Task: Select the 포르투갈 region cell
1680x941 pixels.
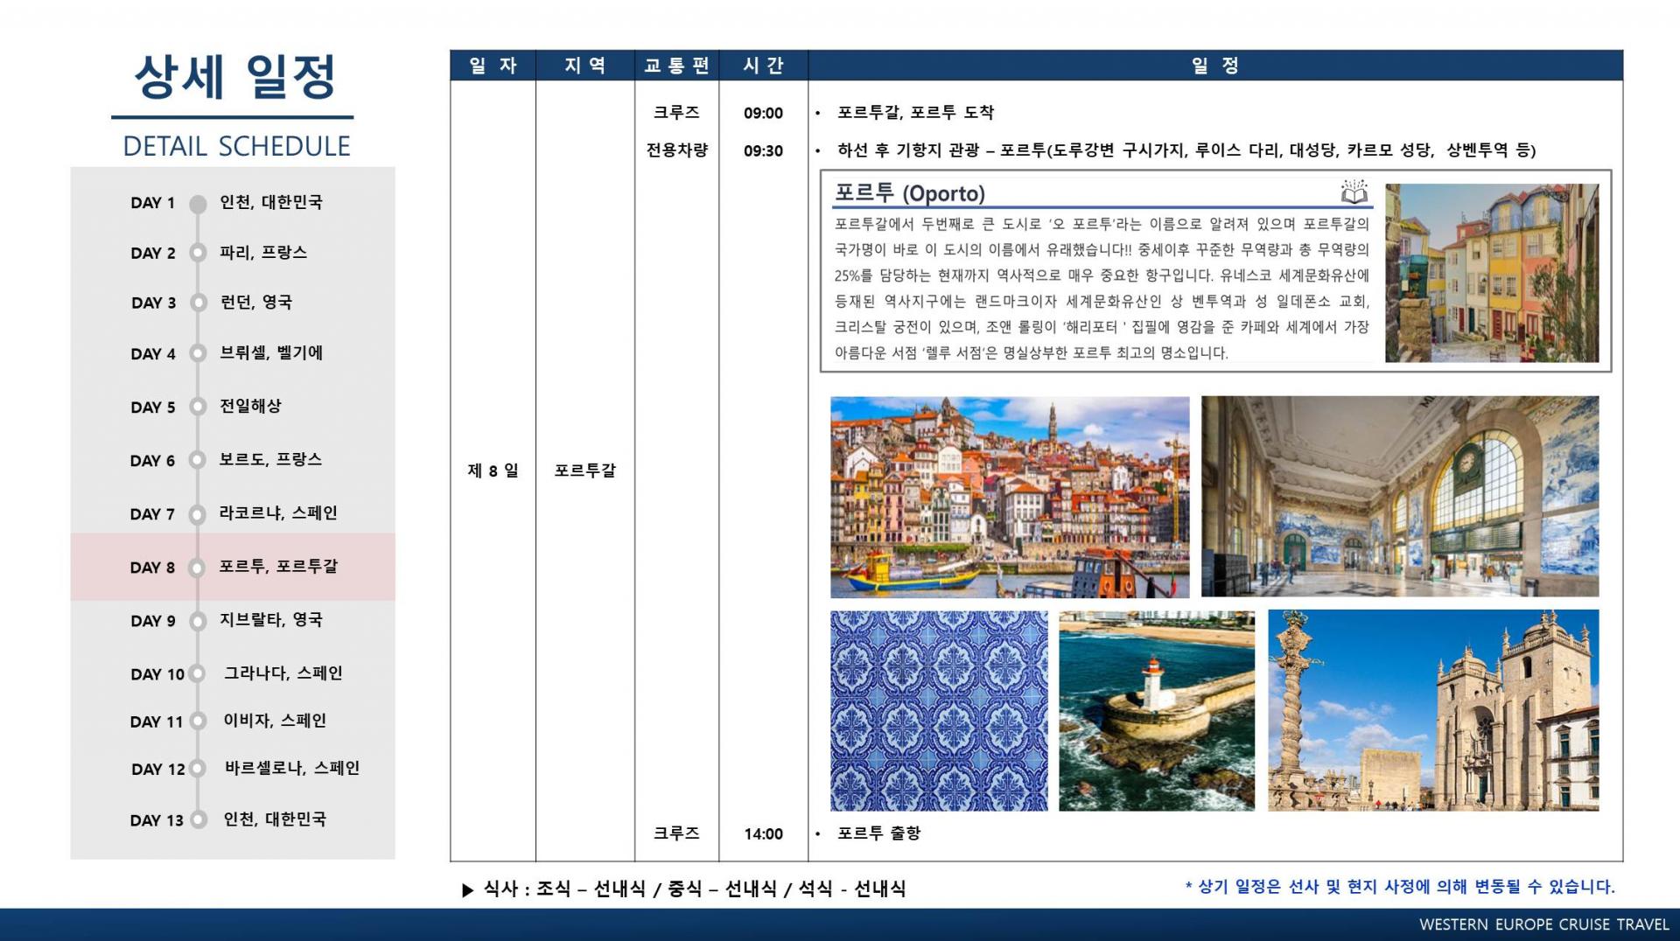Action: coord(584,470)
